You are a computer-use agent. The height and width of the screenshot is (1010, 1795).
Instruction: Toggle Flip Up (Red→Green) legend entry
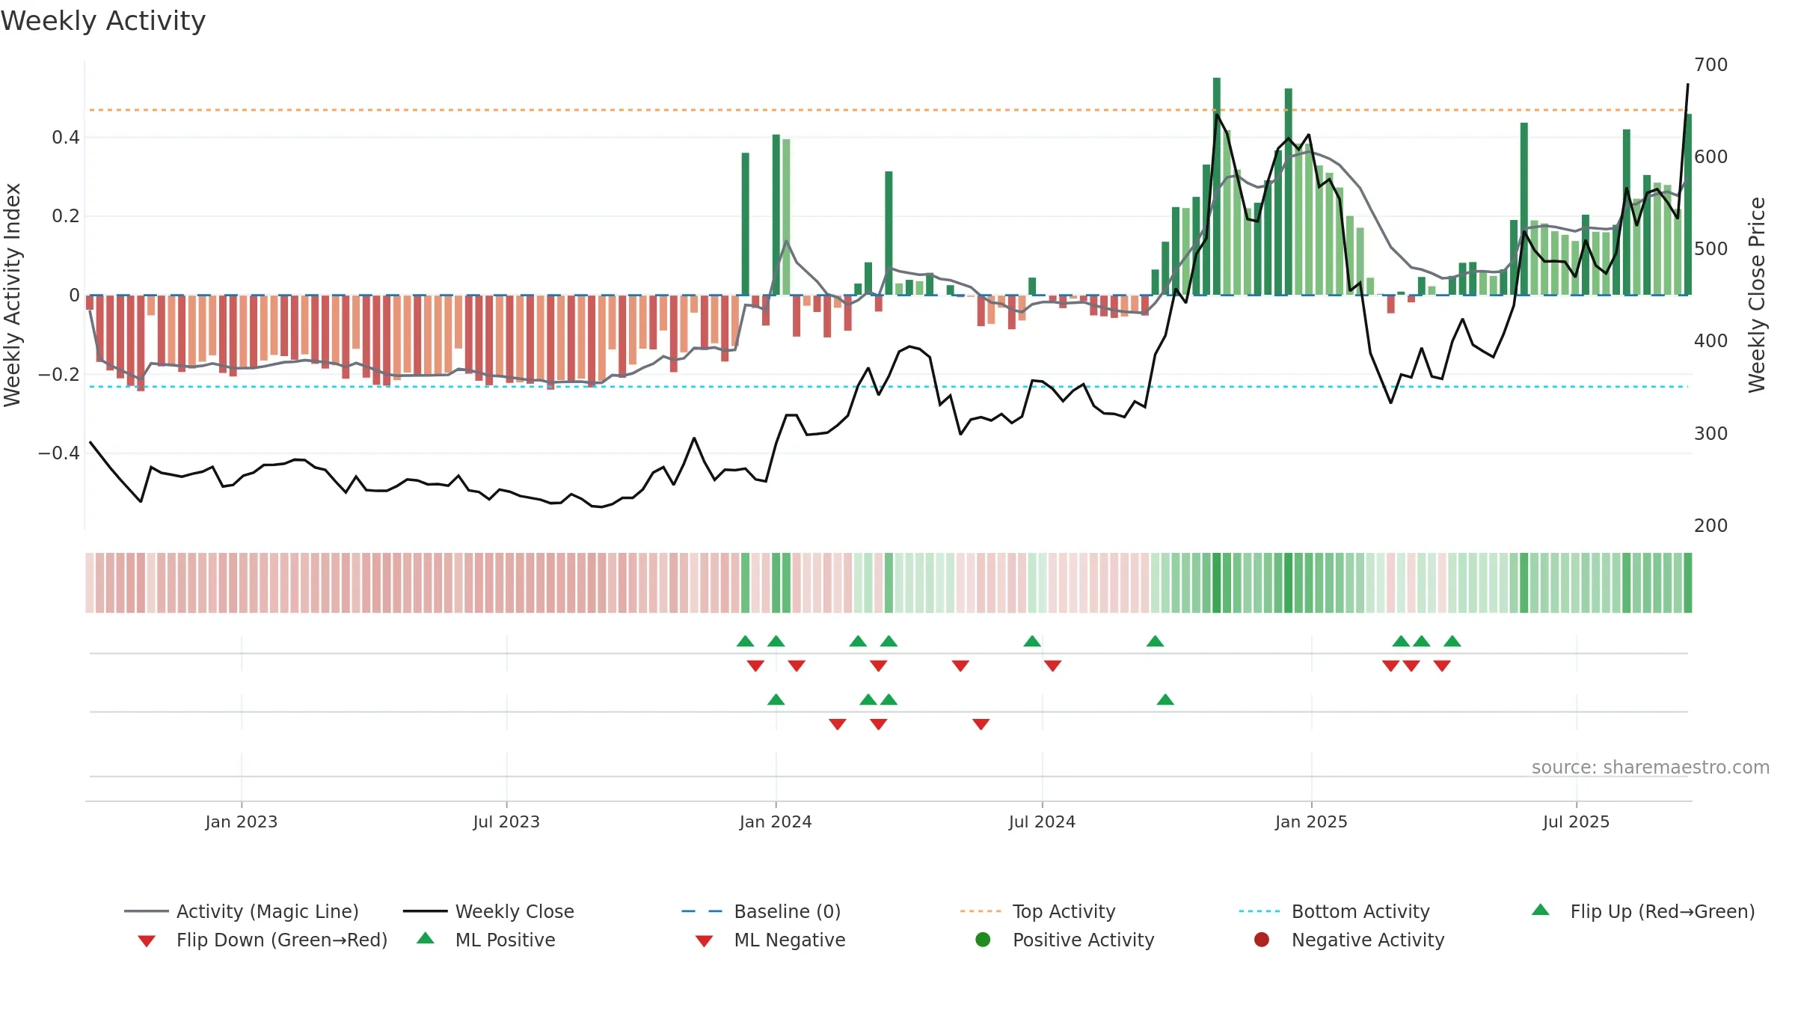[x=1643, y=911]
